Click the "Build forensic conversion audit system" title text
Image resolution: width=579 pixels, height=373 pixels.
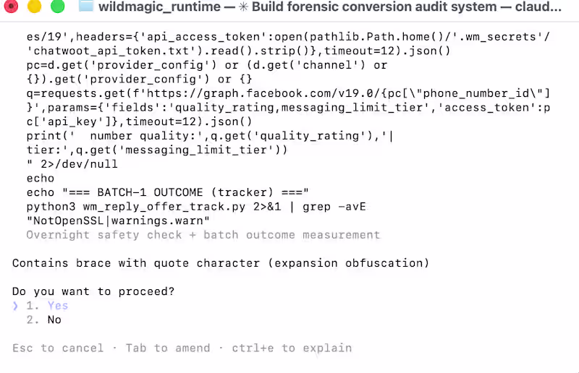pos(374,7)
